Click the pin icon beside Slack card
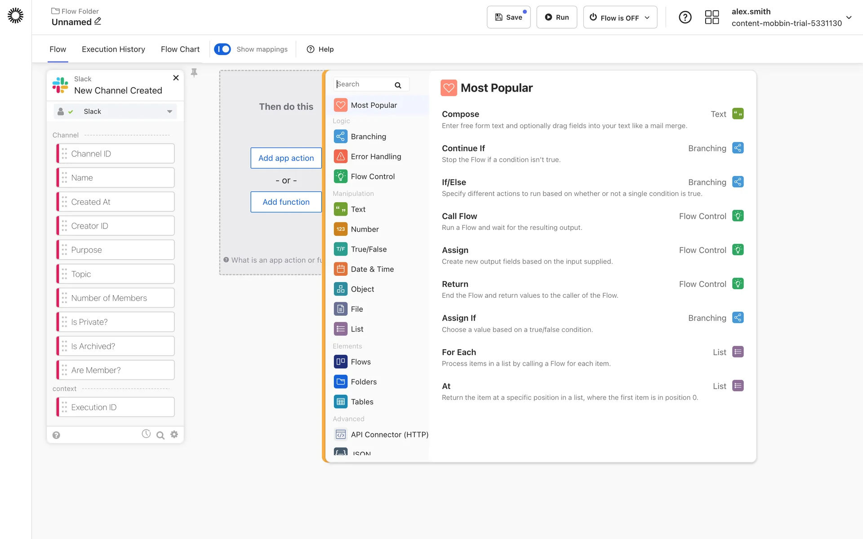This screenshot has height=539, width=863. point(194,72)
